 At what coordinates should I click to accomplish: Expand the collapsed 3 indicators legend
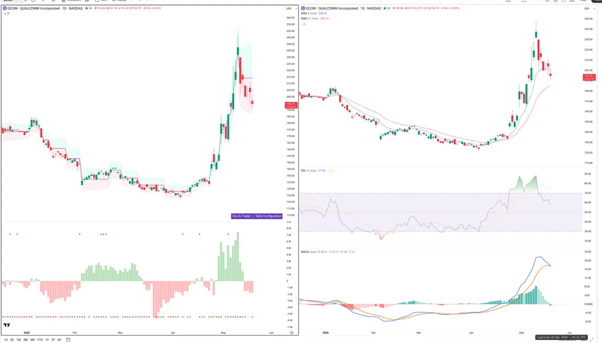6,14
